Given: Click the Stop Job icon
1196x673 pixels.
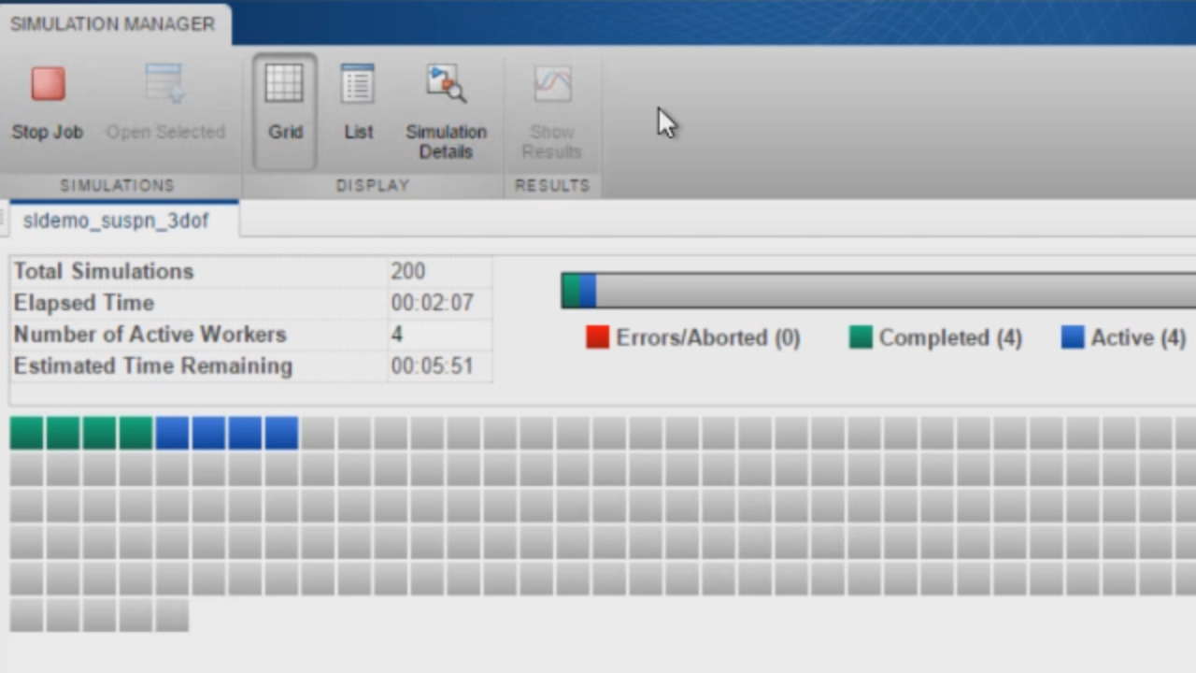Looking at the screenshot, I should click(x=48, y=85).
